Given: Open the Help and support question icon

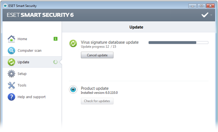Looking at the screenshot, I should click(x=11, y=97).
